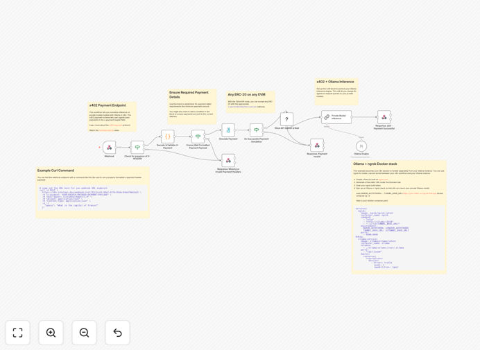Viewport: 480px width, 350px height.
Task: Select the Check for presence of X-HEADER node
Action: click(137, 147)
